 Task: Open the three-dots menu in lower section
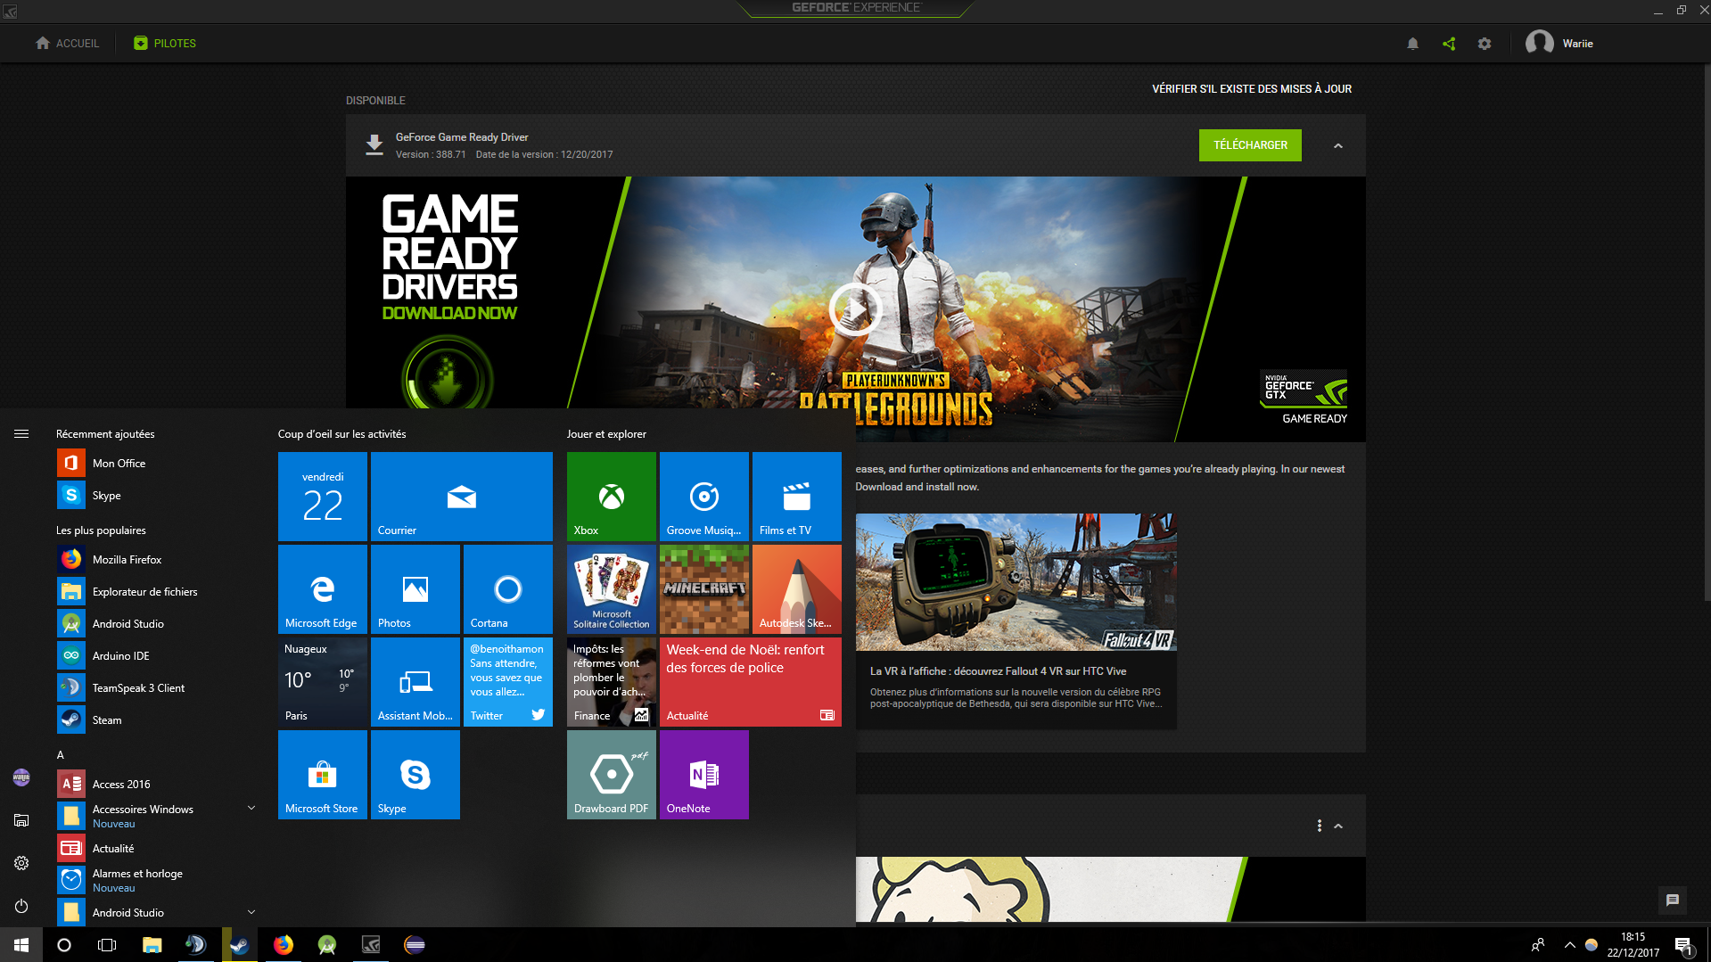tap(1319, 826)
